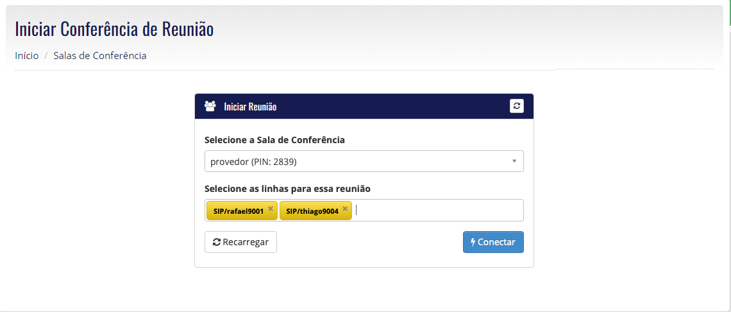Click the circular arrows icon on Recarregar

[x=217, y=242]
